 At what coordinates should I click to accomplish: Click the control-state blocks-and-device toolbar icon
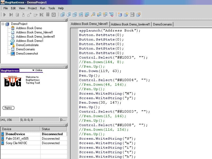[x=99, y=15]
